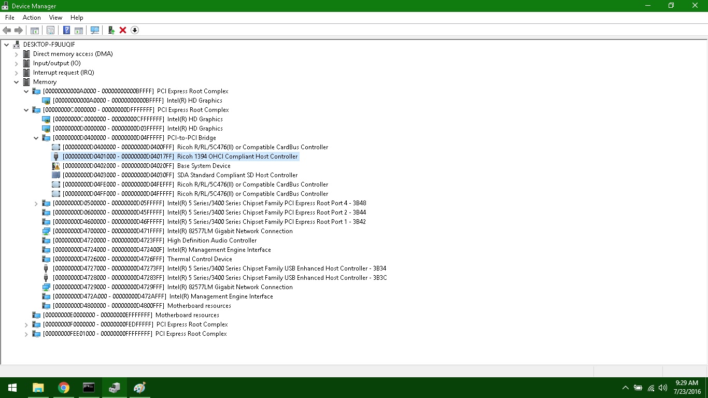
Task: Click the Back arrow in the toolbar
Action: (x=7, y=30)
